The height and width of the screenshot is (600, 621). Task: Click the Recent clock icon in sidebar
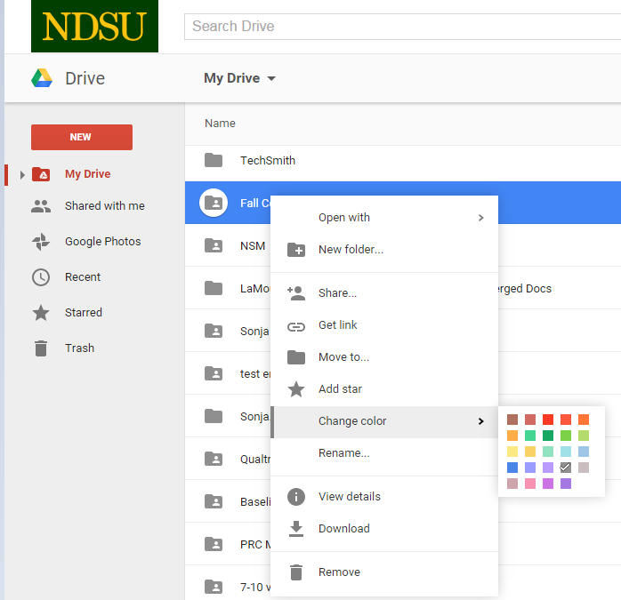41,277
